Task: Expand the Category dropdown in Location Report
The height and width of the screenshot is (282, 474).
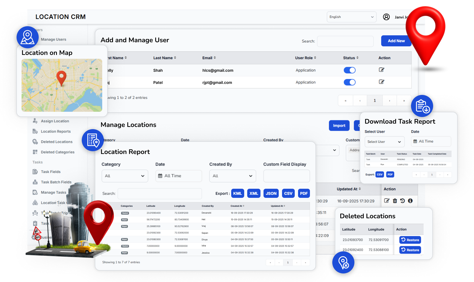Action: pyautogui.click(x=125, y=176)
